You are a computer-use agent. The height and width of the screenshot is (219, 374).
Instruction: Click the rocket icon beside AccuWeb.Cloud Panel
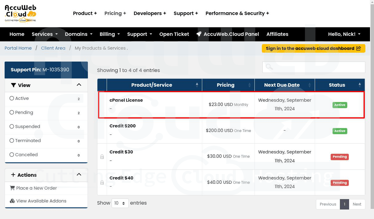[199, 34]
